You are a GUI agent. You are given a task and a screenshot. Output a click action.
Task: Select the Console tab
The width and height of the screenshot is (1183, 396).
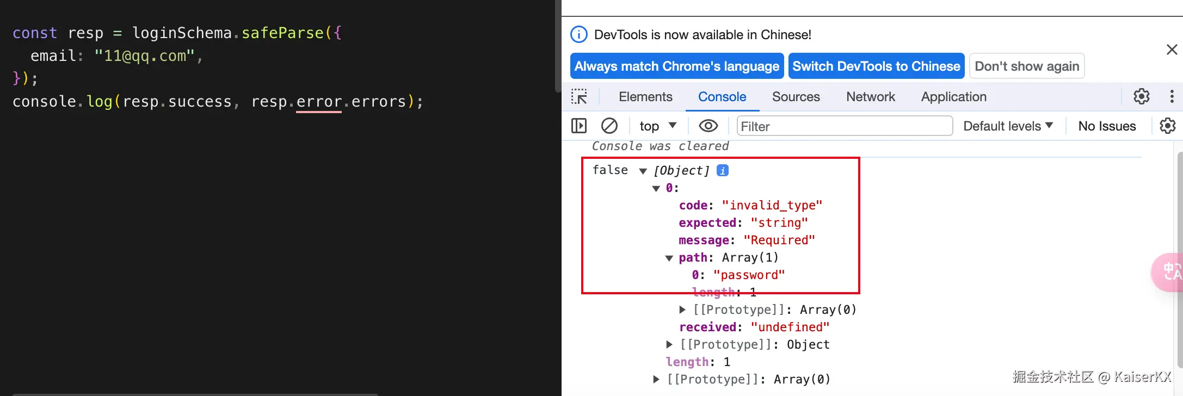pyautogui.click(x=722, y=96)
